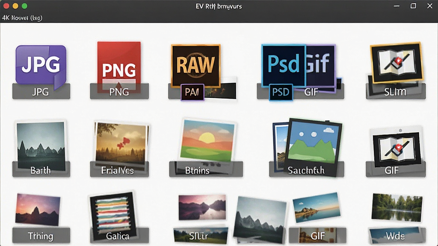Screen dimensions: 438x246
Task: Open the purple JPG format icon
Action: 41,65
